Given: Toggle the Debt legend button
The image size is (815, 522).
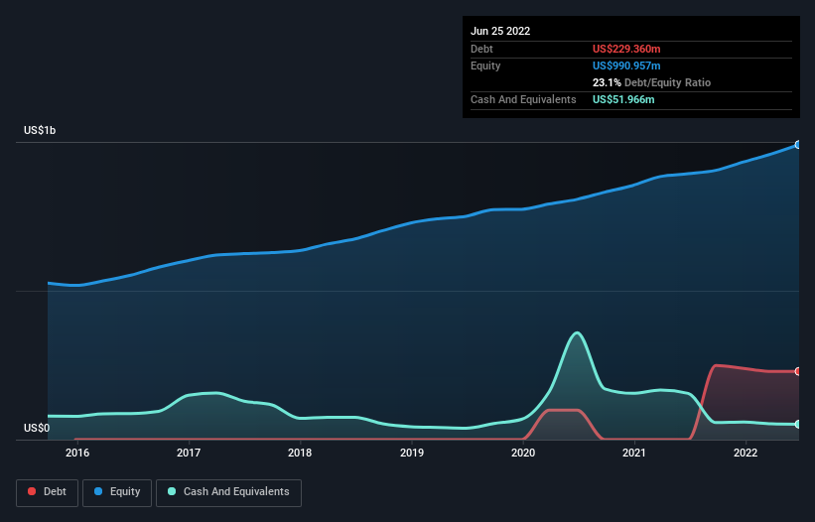Looking at the screenshot, I should coord(47,492).
